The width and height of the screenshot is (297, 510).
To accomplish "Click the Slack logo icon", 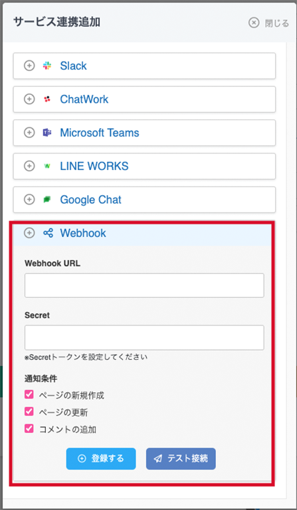I will (47, 66).
